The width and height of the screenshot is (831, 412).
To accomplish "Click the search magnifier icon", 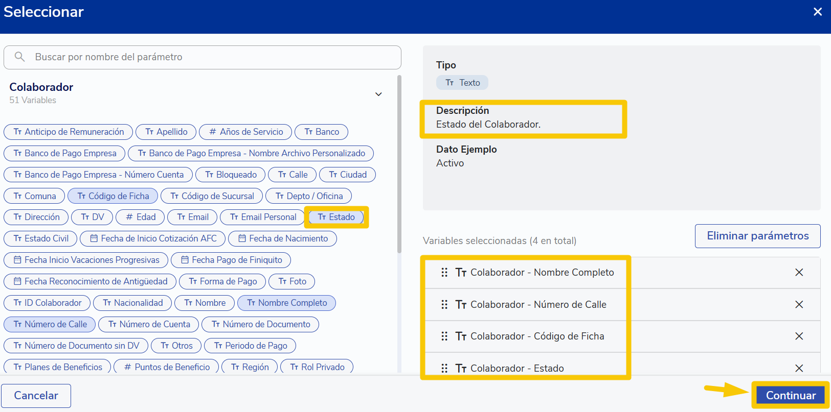I will (x=19, y=57).
